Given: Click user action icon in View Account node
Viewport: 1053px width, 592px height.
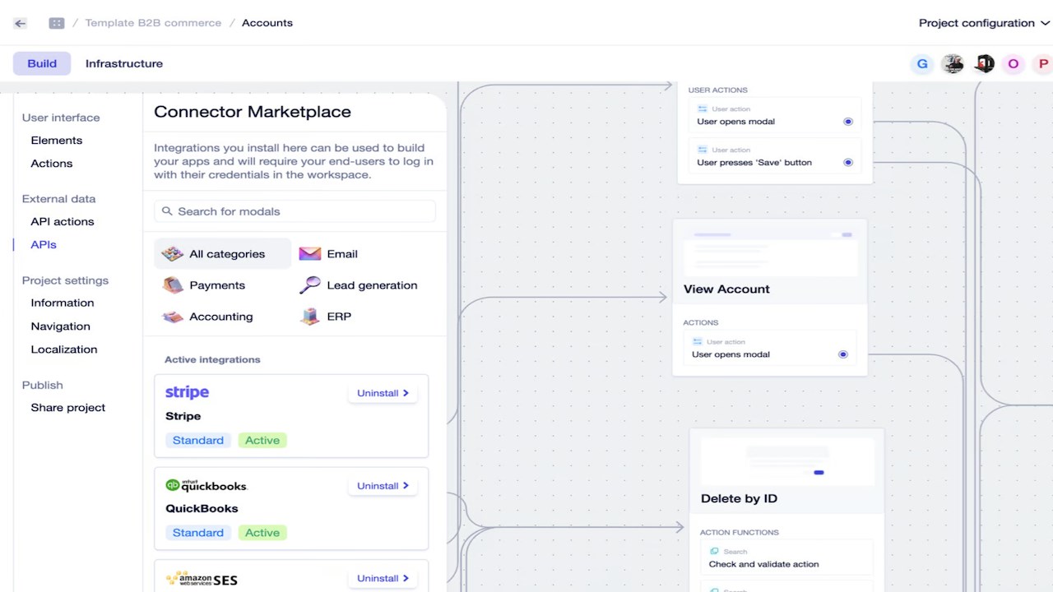Looking at the screenshot, I should tap(697, 341).
